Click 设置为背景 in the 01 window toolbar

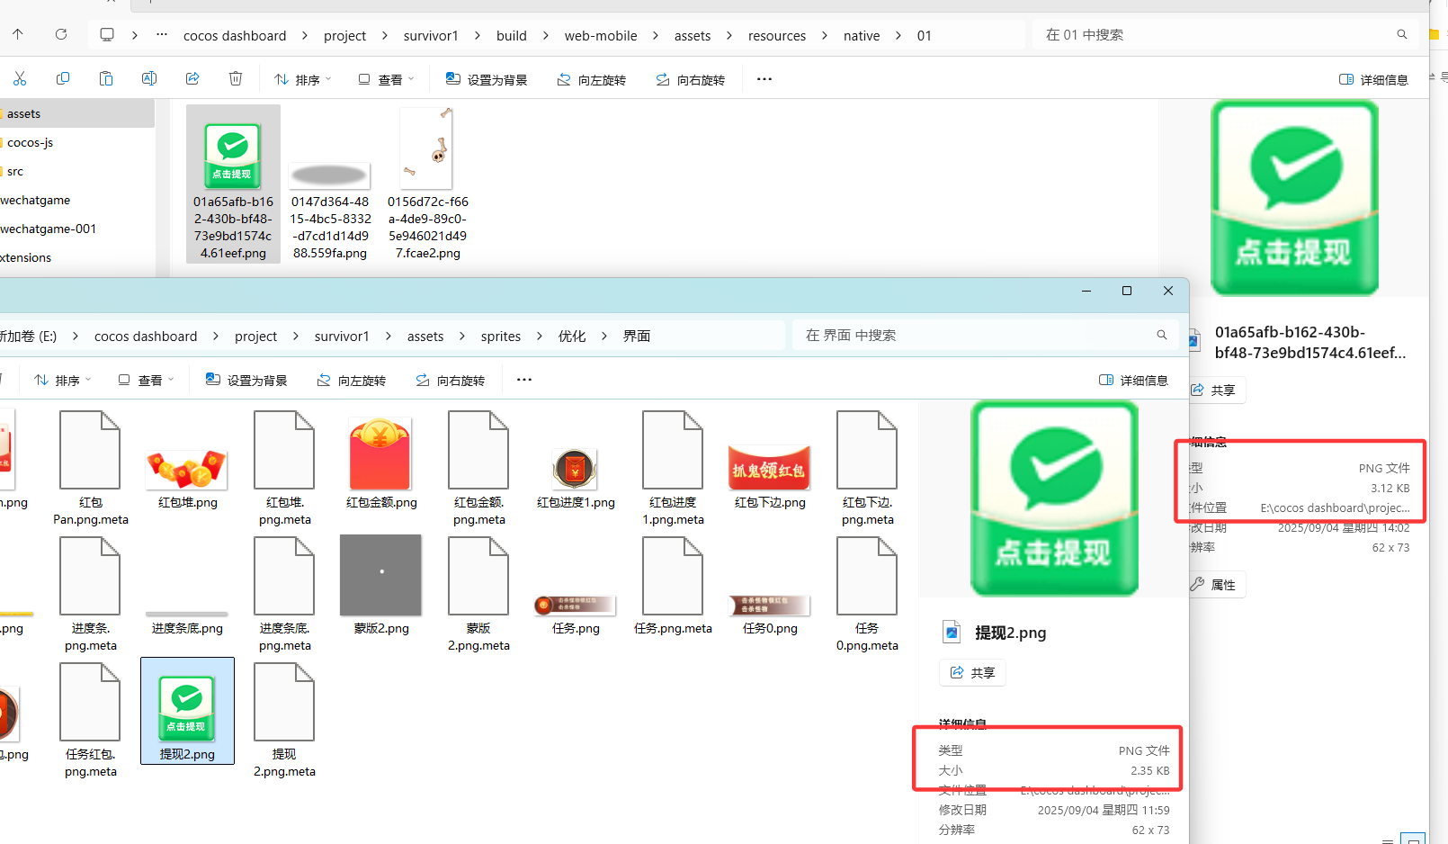pyautogui.click(x=487, y=80)
